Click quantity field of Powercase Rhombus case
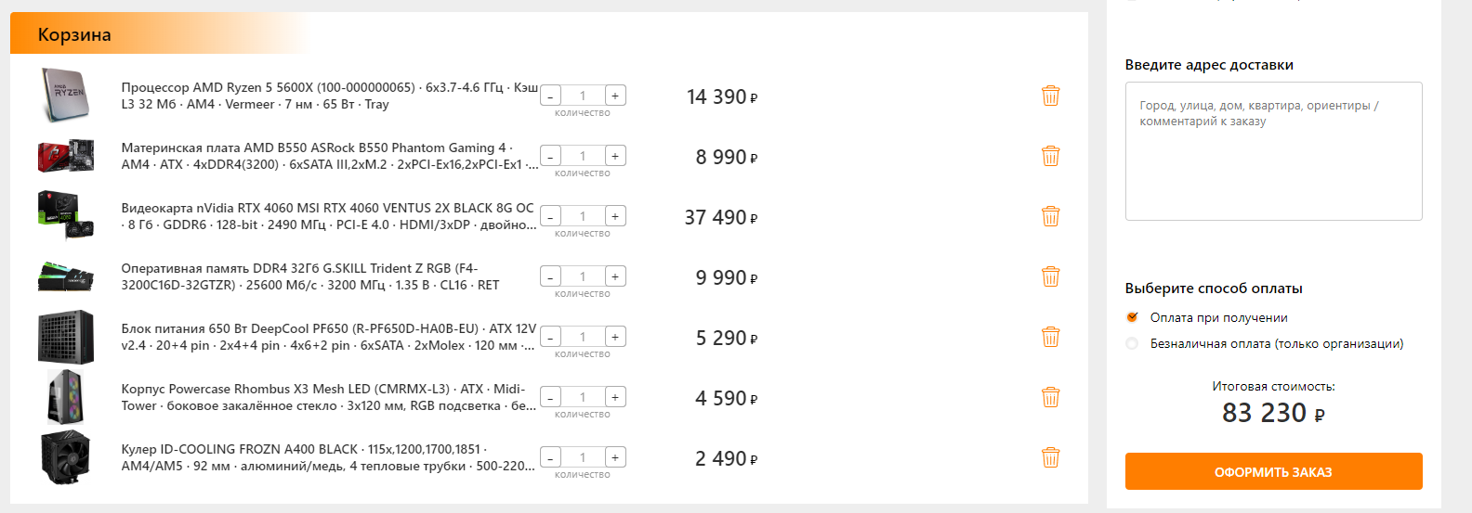Viewport: 1472px width, 513px height. pyautogui.click(x=583, y=397)
